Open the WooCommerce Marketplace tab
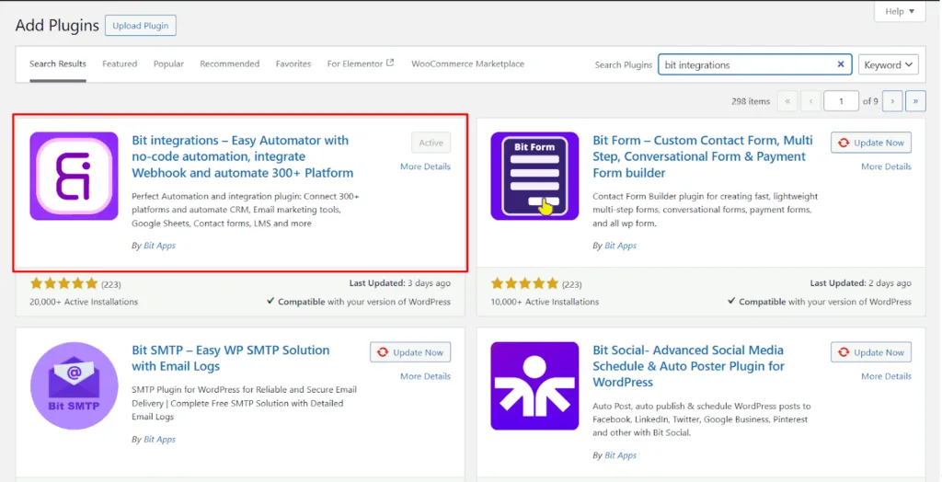This screenshot has height=482, width=942. point(467,63)
